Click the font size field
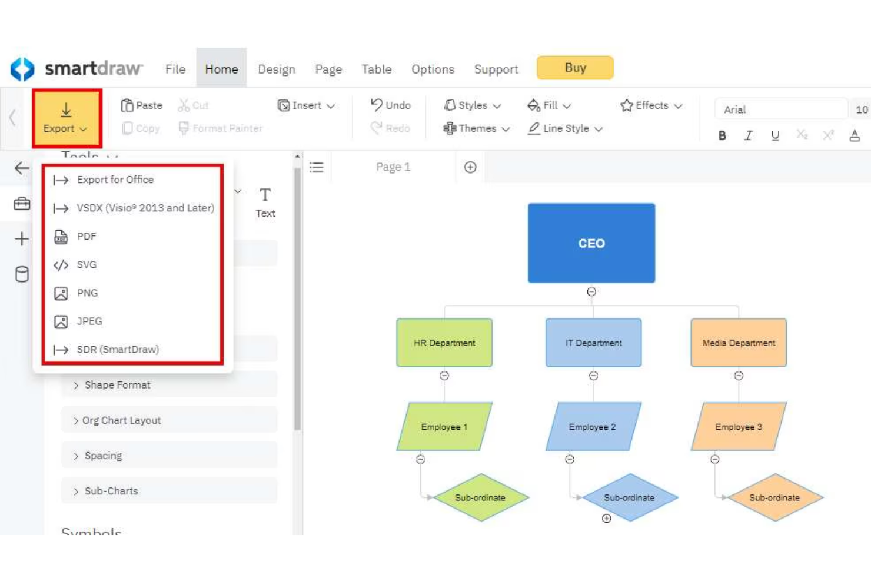The height and width of the screenshot is (581, 871). coord(860,109)
